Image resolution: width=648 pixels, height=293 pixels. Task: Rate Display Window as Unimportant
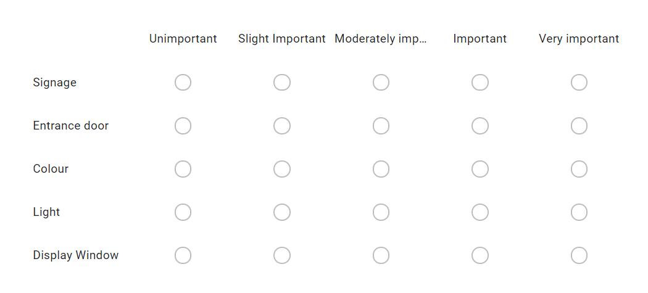pos(183,255)
